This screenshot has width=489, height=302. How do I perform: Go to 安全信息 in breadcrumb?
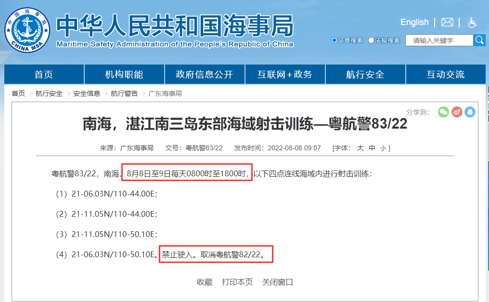click(x=87, y=93)
